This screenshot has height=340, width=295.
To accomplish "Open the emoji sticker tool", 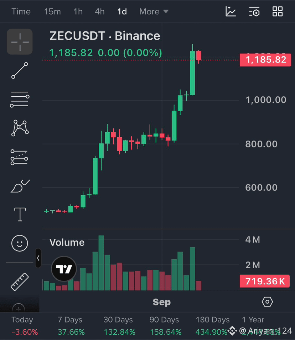I will pos(20,243).
